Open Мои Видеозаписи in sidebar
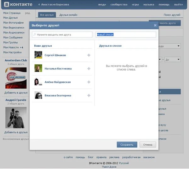The image size is (189, 169). [x=14, y=28]
